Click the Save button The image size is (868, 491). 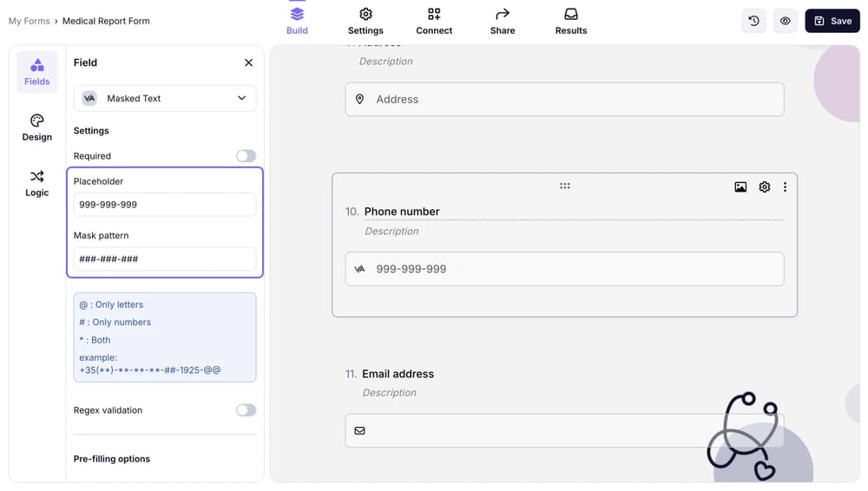tap(832, 21)
